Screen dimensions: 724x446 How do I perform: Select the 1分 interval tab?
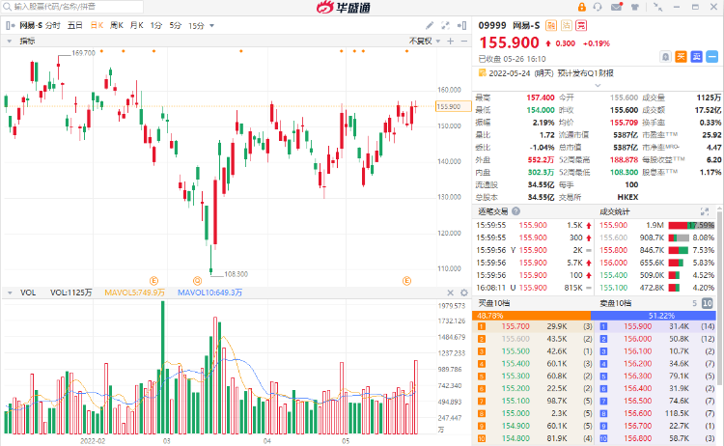(x=156, y=25)
